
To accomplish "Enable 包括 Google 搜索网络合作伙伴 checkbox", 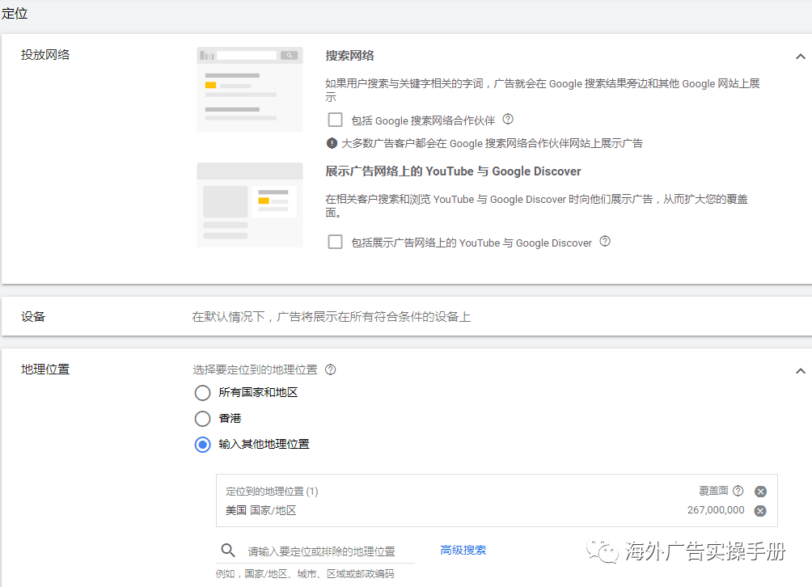I will click(335, 120).
